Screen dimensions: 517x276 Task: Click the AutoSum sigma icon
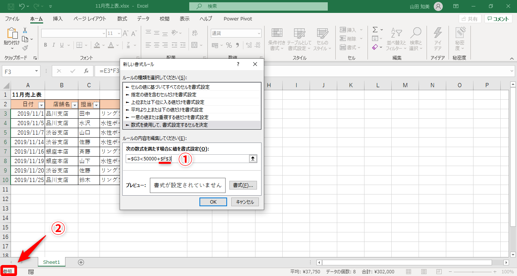point(375,30)
